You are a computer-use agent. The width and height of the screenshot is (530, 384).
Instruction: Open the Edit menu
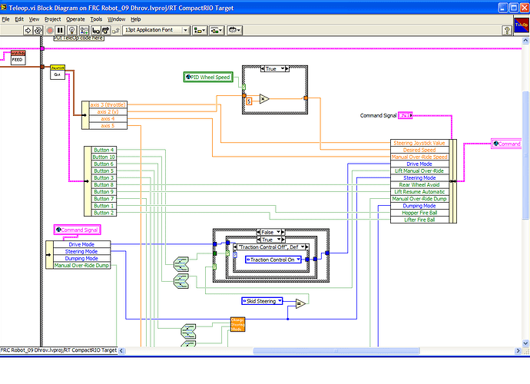pyautogui.click(x=19, y=19)
